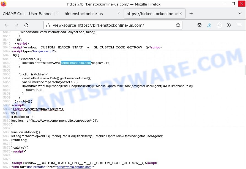Open a new tab with the plus button
This screenshot has width=246, height=169.
coord(191,14)
